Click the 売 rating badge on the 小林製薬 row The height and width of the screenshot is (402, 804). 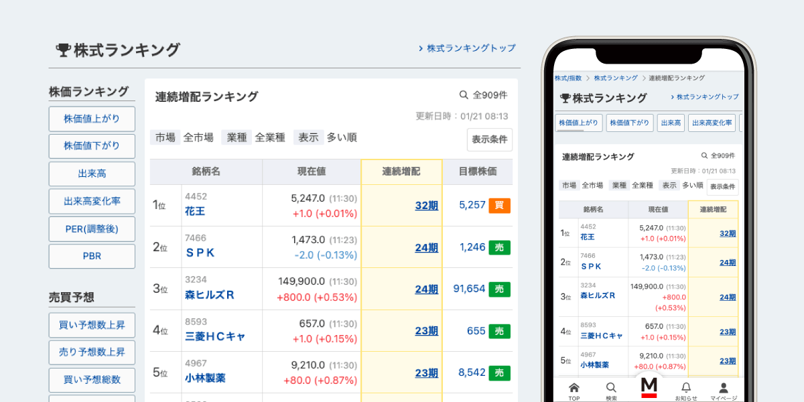(x=499, y=373)
